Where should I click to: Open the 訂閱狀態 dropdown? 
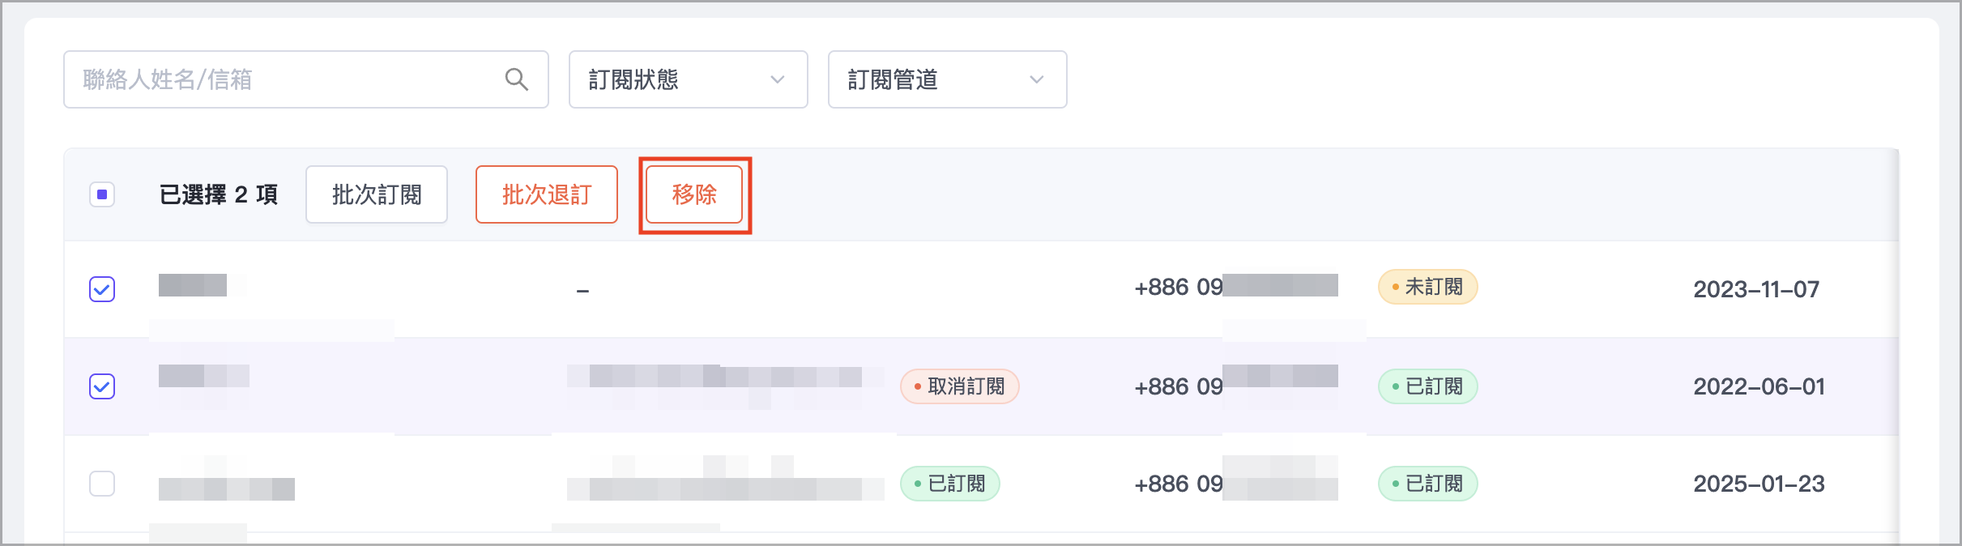688,79
